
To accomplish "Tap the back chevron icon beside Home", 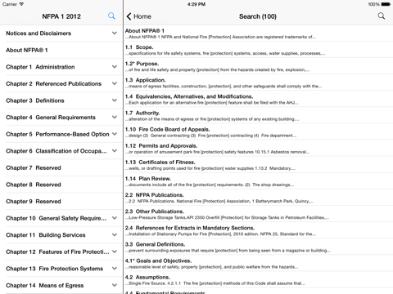I will [x=129, y=16].
